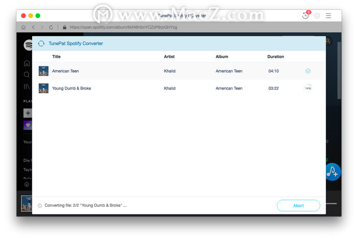
Task: Abort the conversion
Action: (x=298, y=206)
